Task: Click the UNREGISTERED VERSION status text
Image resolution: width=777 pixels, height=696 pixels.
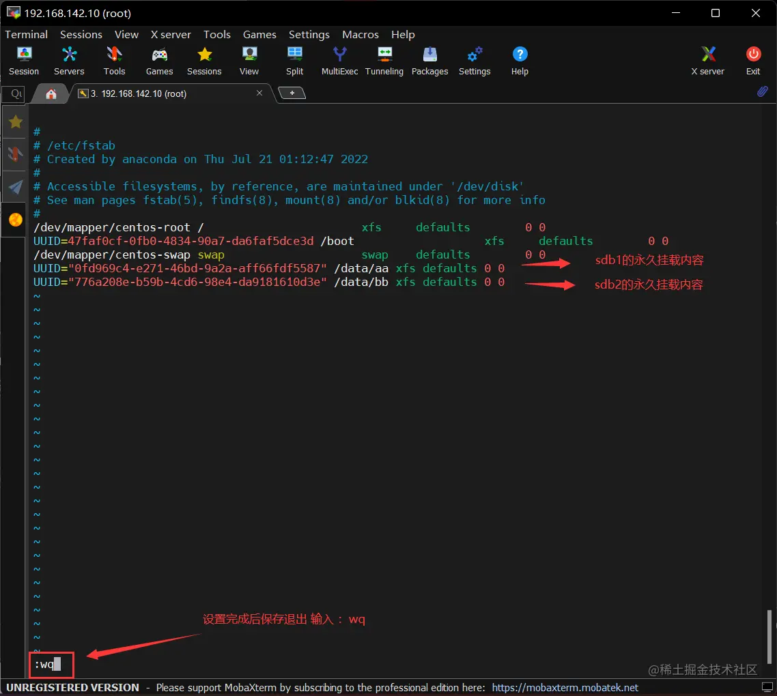Action: click(73, 688)
